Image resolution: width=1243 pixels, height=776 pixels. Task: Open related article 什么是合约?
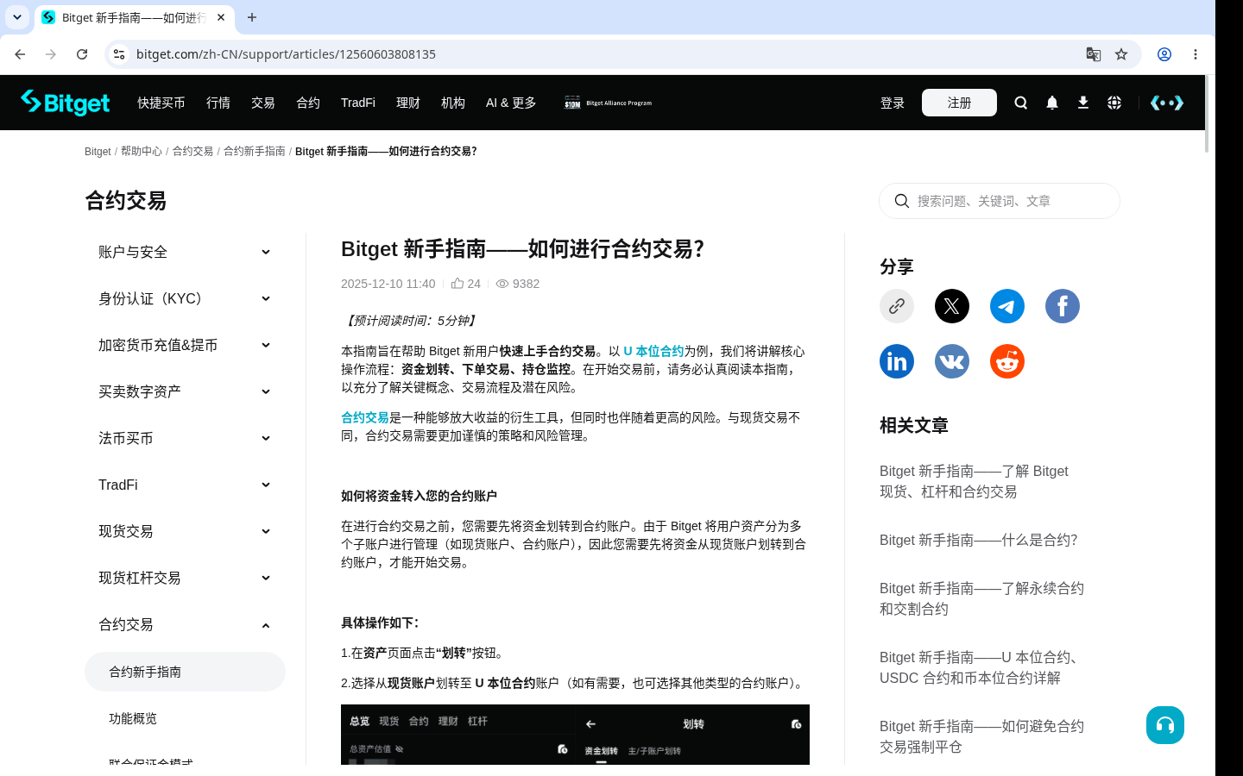pos(978,540)
